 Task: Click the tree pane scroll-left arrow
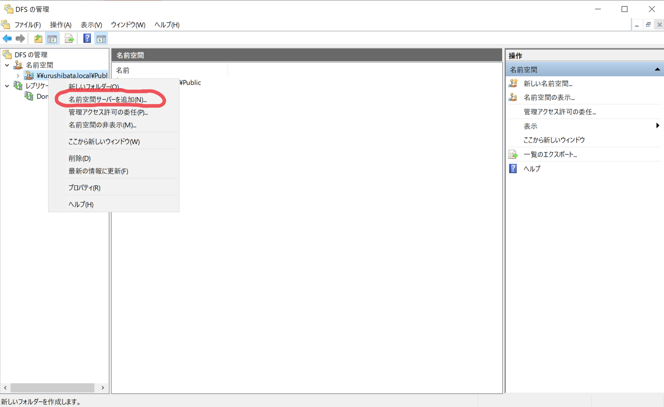pyautogui.click(x=5, y=388)
